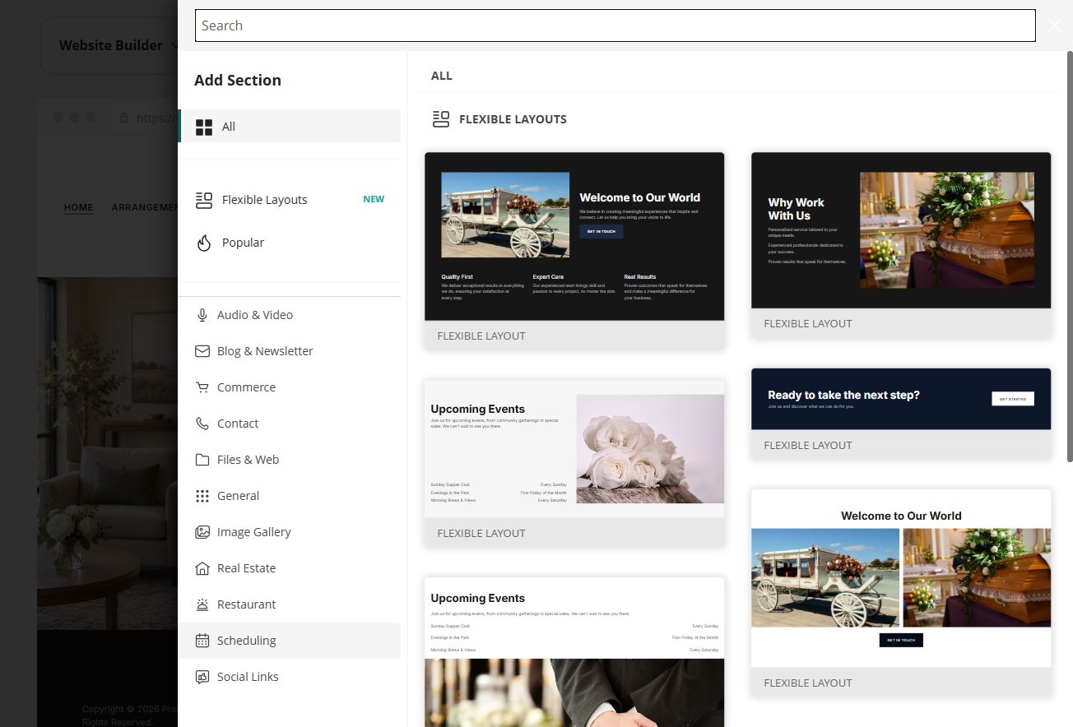The width and height of the screenshot is (1073, 727).
Task: Click the FLEXIBLE LAYOUTS section heading
Action: (513, 119)
